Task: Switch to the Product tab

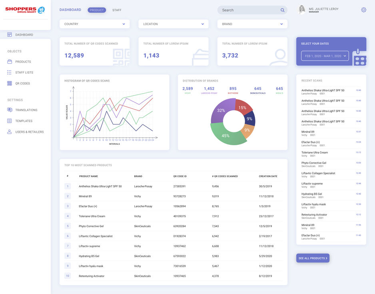Action: [97, 10]
